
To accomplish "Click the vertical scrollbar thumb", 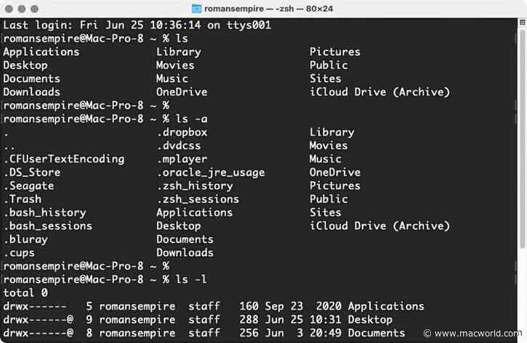I will point(523,139).
